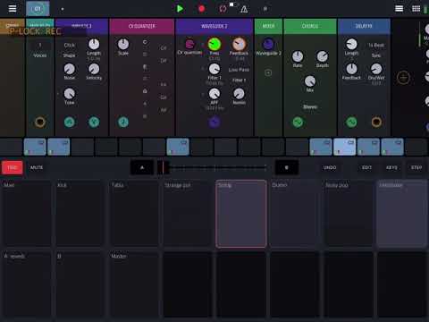Screen dimensions: 429x322
Task: Click the purple Waveguide 2 output port
Action: 214,122
